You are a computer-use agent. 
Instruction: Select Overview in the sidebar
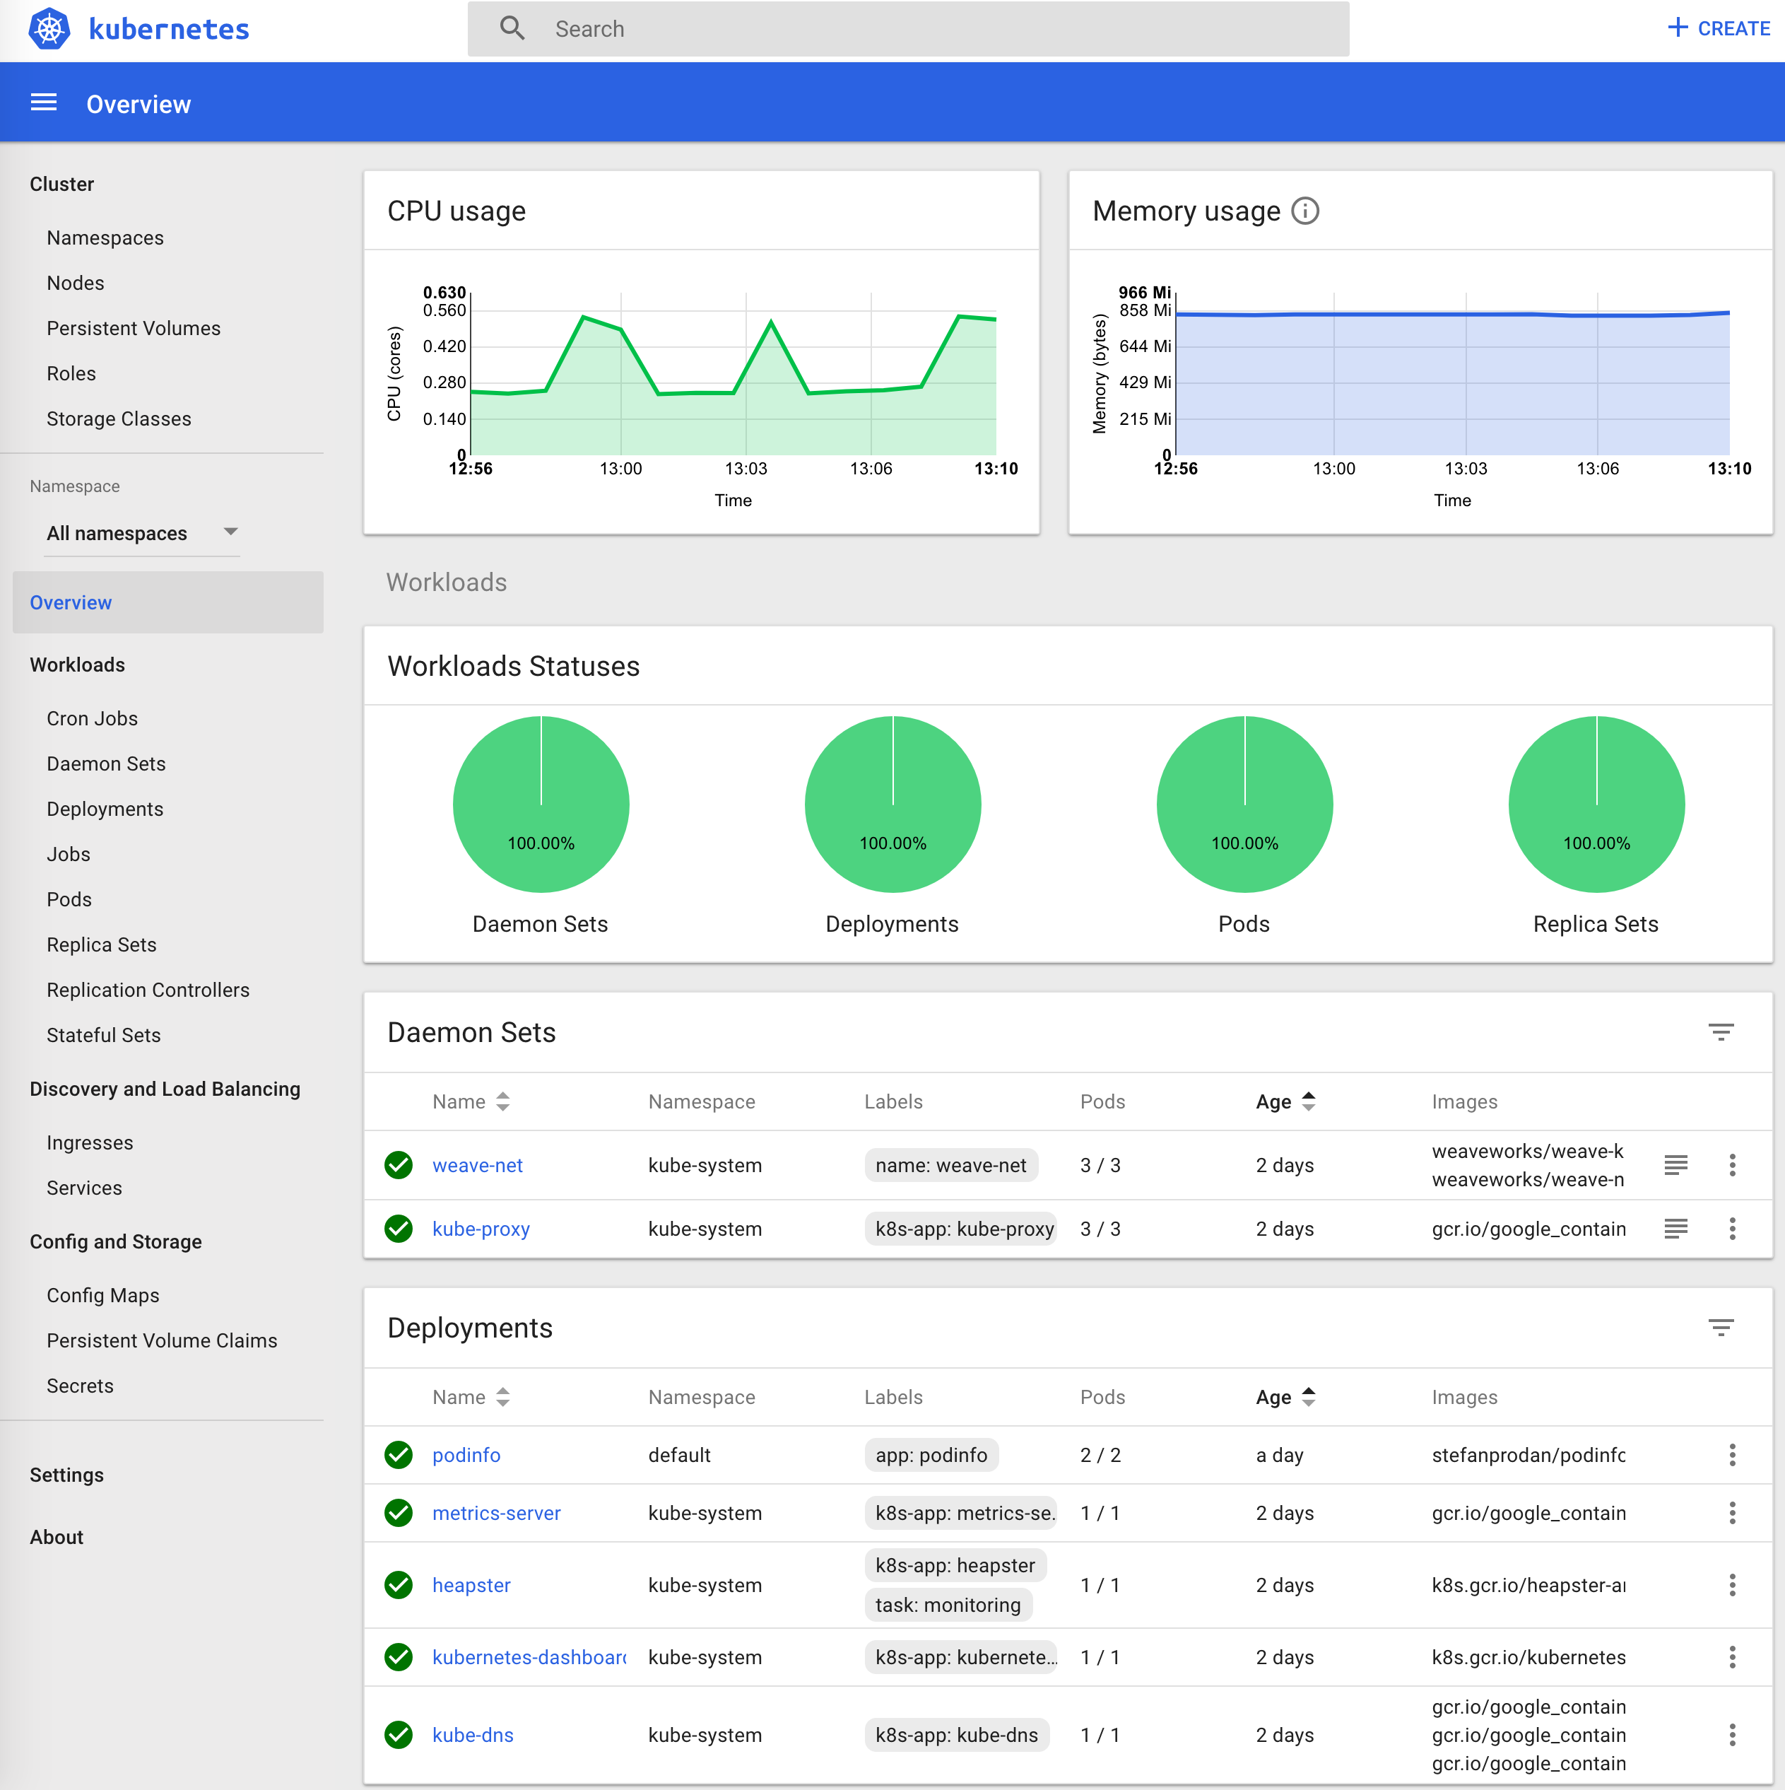[167, 602]
